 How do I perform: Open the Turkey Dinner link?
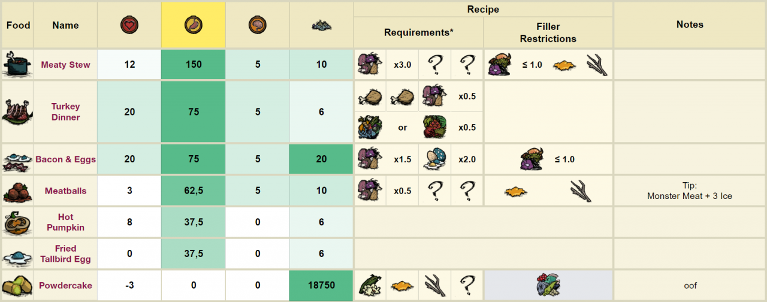tap(65, 111)
